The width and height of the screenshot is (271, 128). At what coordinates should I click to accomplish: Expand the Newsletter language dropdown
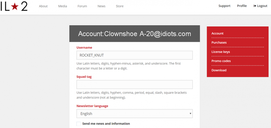pyautogui.click(x=134, y=114)
